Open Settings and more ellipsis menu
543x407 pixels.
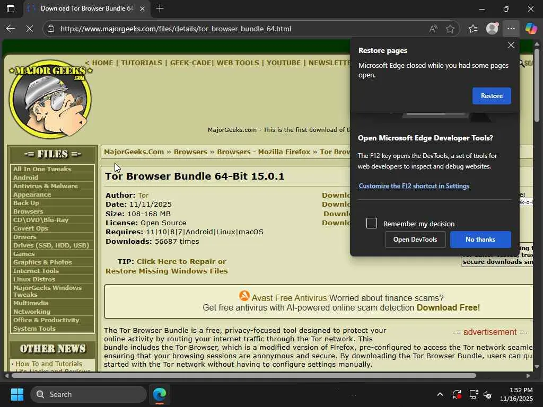tap(511, 29)
